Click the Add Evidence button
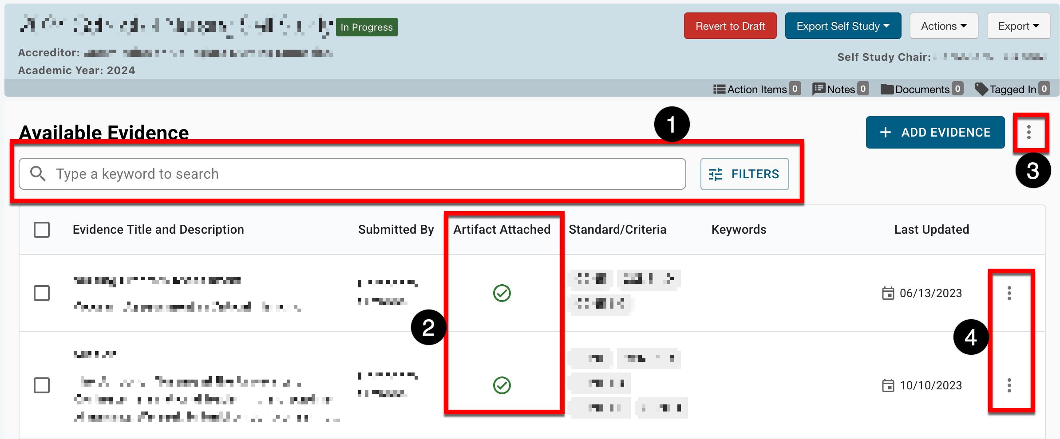The image size is (1060, 439). tap(935, 132)
